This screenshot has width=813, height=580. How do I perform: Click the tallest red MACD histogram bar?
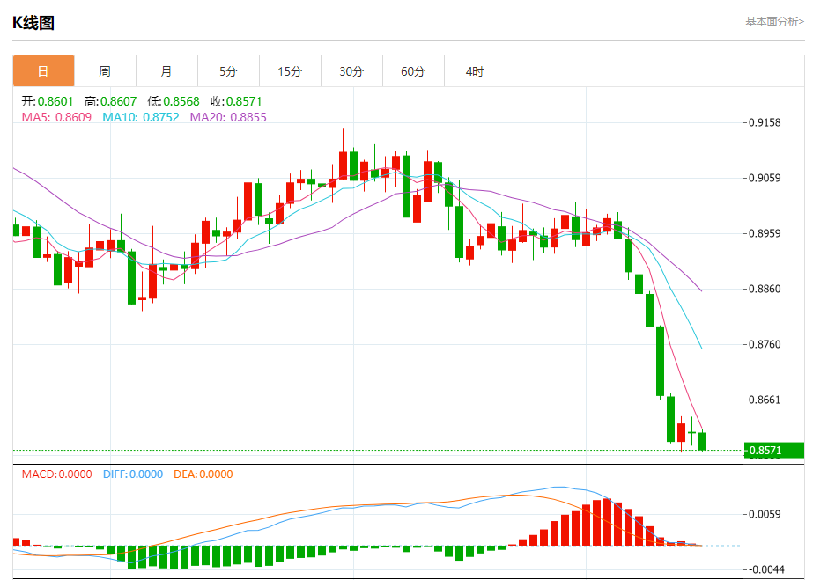coord(607,522)
